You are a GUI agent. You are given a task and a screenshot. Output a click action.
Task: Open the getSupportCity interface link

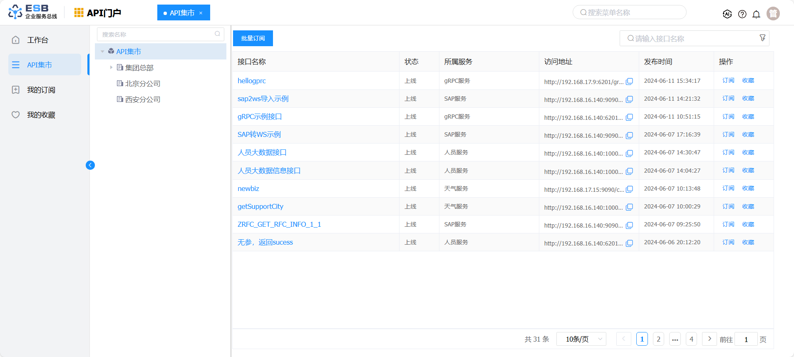260,206
